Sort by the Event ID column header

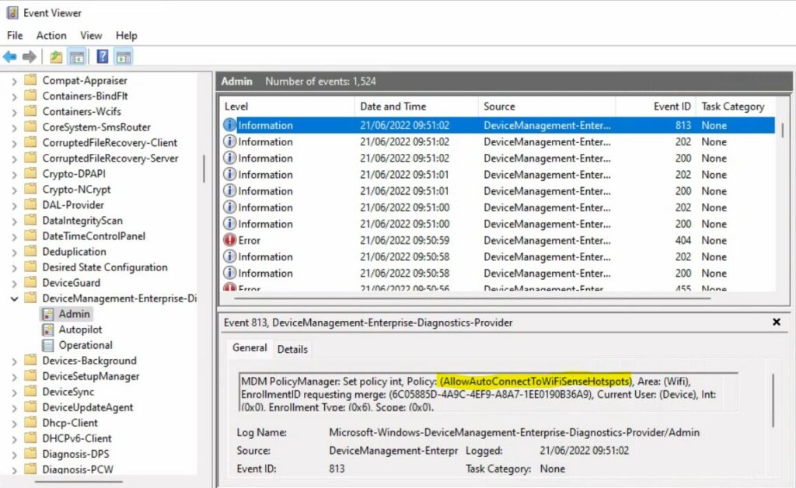pyautogui.click(x=655, y=106)
